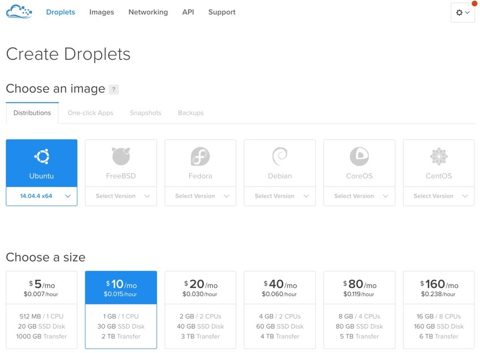Click the 3 TB Transfer text
480x353 pixels.
[200, 337]
